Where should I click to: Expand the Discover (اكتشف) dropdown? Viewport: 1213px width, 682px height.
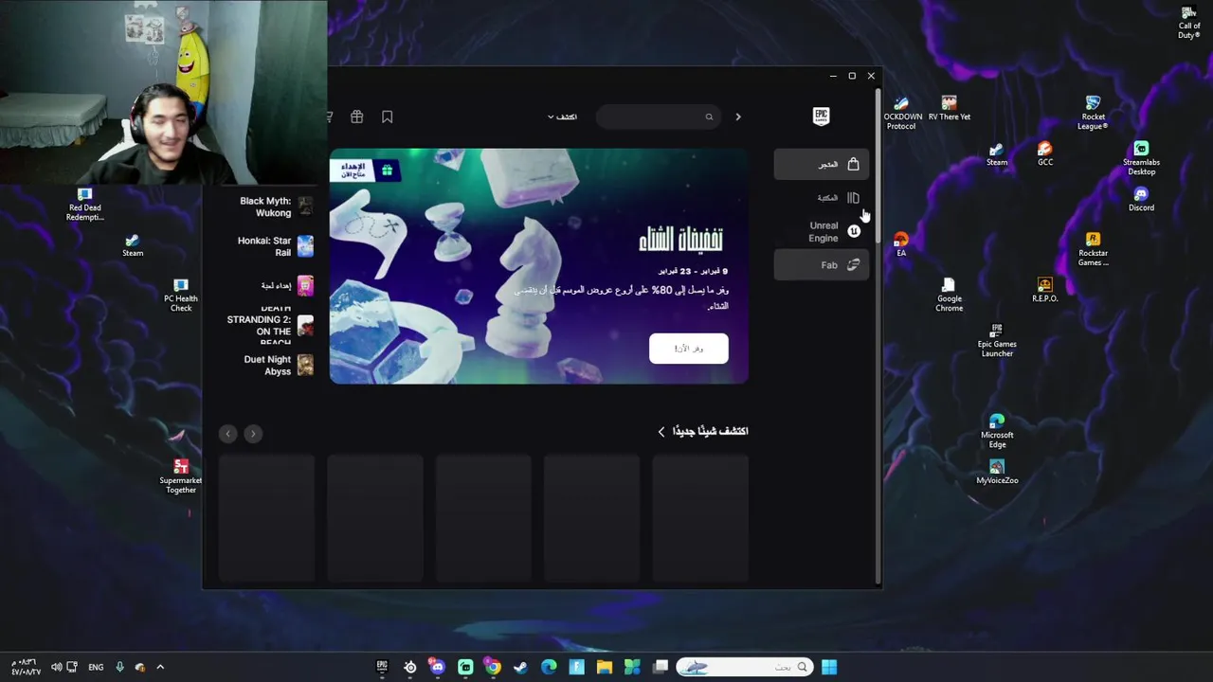click(562, 117)
